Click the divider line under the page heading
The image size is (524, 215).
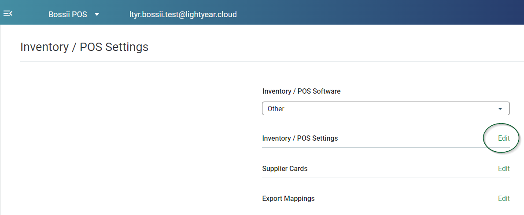(x=272, y=62)
